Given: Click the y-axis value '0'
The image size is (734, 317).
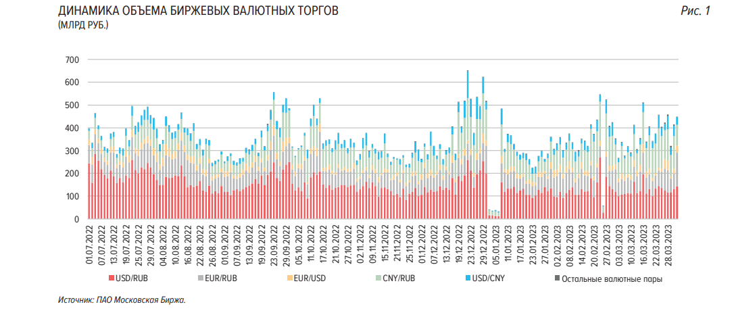Looking at the screenshot, I should tap(78, 219).
